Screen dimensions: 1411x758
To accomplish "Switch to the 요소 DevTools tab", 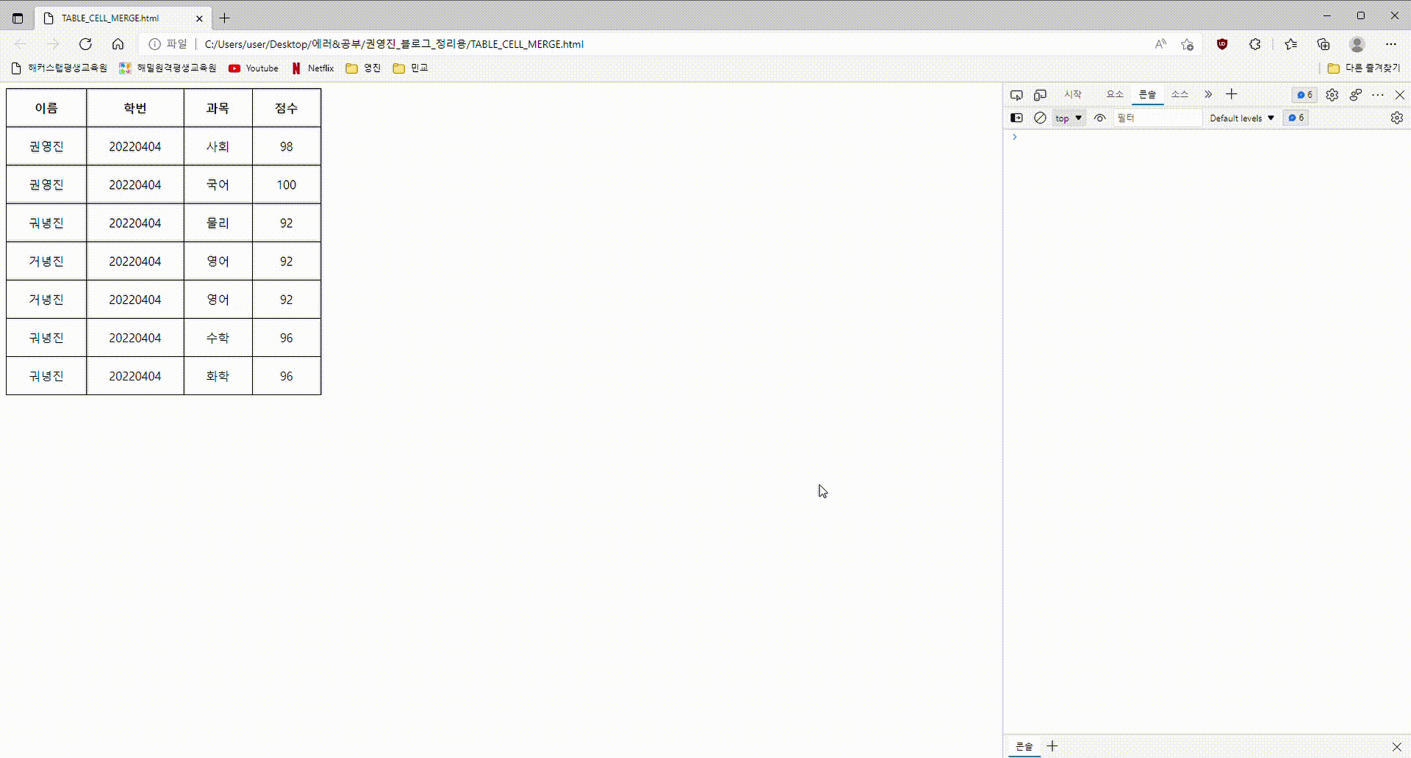I will [1115, 95].
